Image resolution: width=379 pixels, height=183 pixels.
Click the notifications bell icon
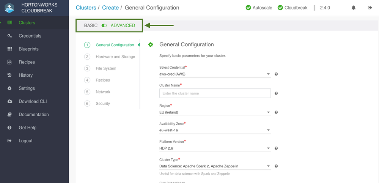[x=354, y=8]
